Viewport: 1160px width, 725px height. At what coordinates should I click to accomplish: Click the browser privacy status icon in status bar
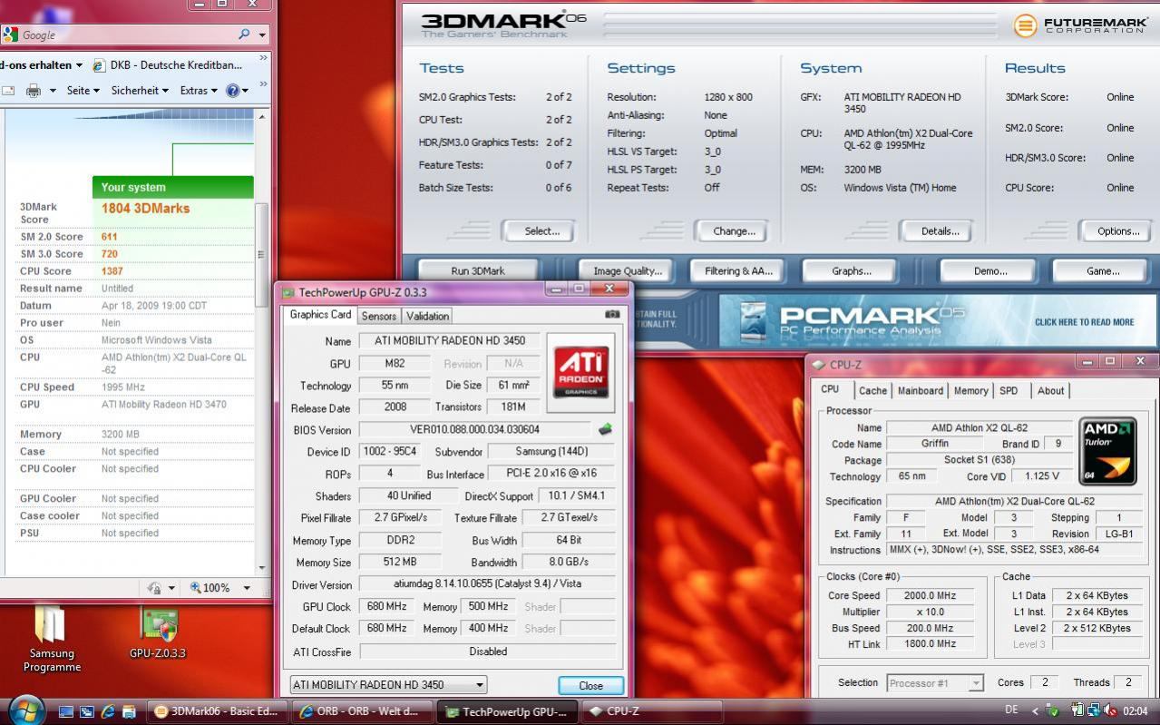pyautogui.click(x=154, y=588)
